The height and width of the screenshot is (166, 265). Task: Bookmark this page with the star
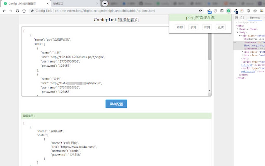(200, 11)
